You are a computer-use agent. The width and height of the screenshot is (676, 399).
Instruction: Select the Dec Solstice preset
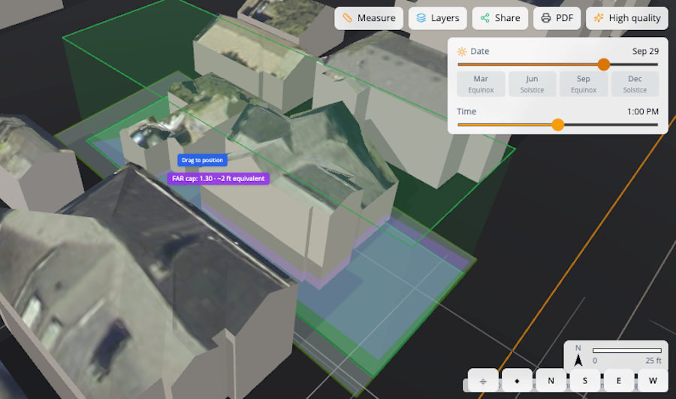[635, 84]
